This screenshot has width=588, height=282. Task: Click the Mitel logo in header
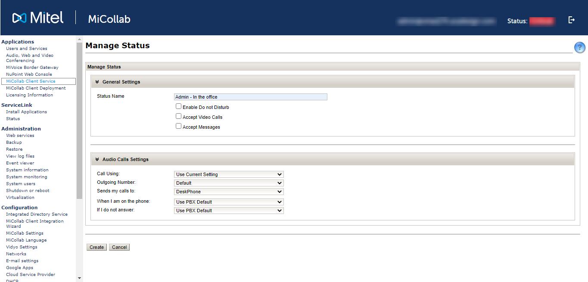(x=38, y=18)
